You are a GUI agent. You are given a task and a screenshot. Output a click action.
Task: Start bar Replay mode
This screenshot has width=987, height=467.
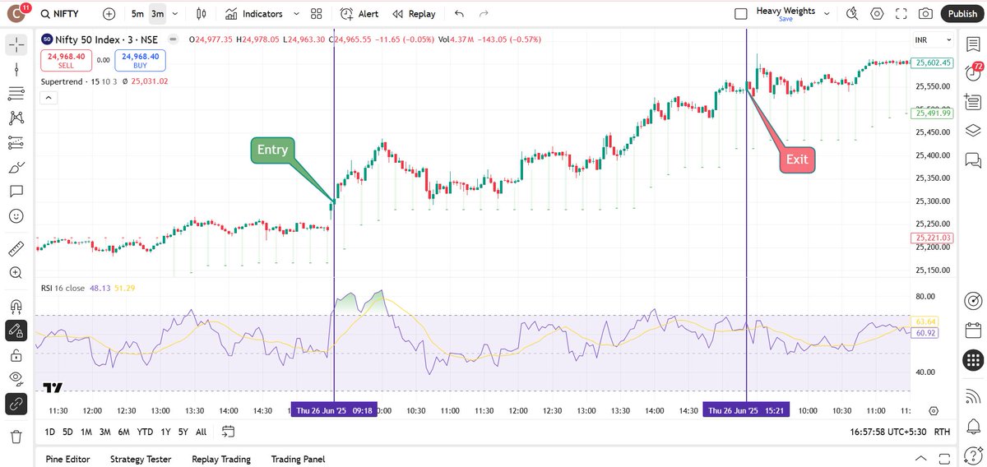[x=414, y=14]
